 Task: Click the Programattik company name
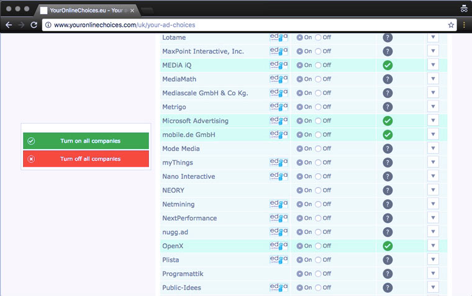pos(183,274)
